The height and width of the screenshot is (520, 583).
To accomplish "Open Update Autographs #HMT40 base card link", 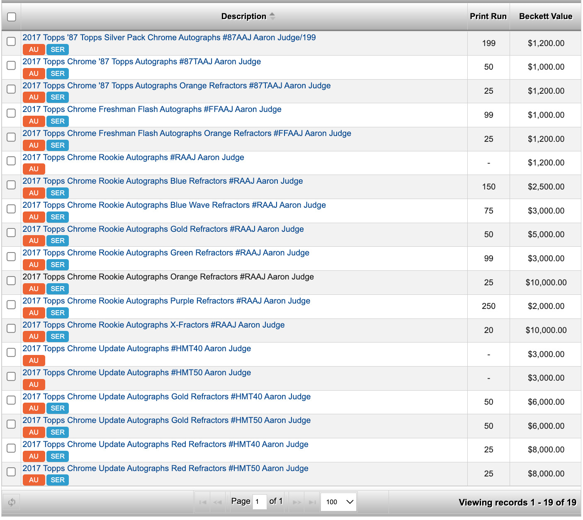I will click(137, 348).
